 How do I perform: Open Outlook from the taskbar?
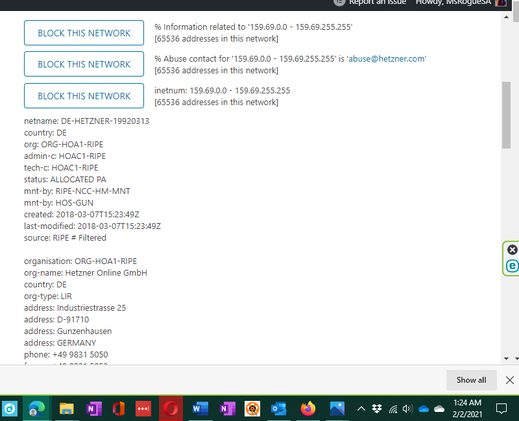point(279,408)
